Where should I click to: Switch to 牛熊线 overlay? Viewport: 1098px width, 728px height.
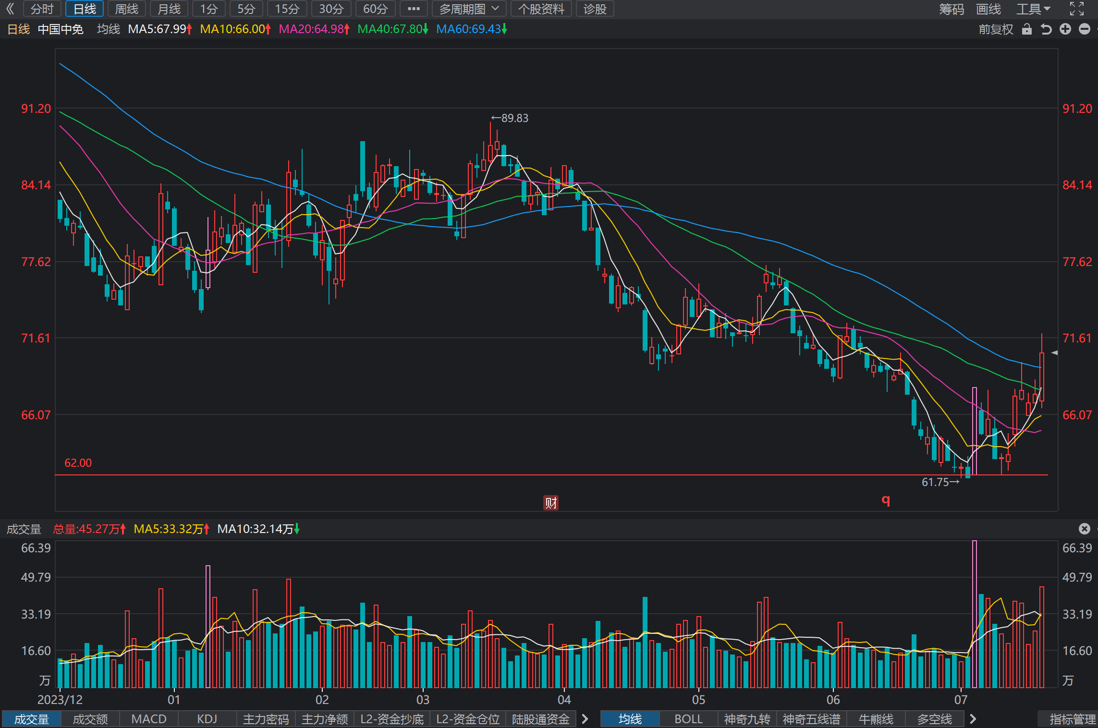876,719
